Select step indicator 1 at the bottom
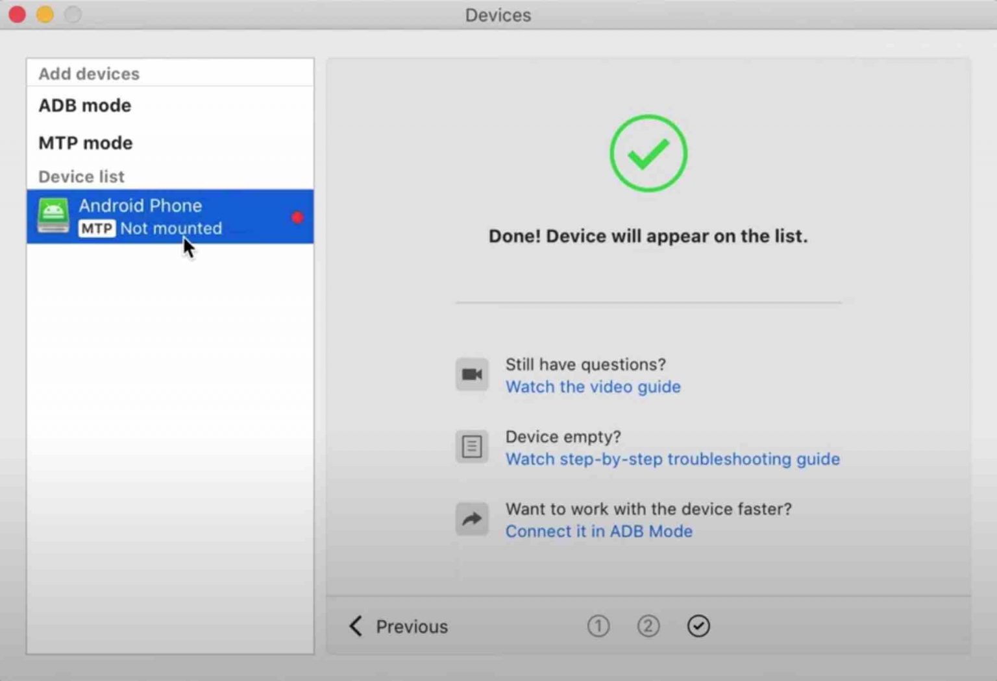 [598, 626]
